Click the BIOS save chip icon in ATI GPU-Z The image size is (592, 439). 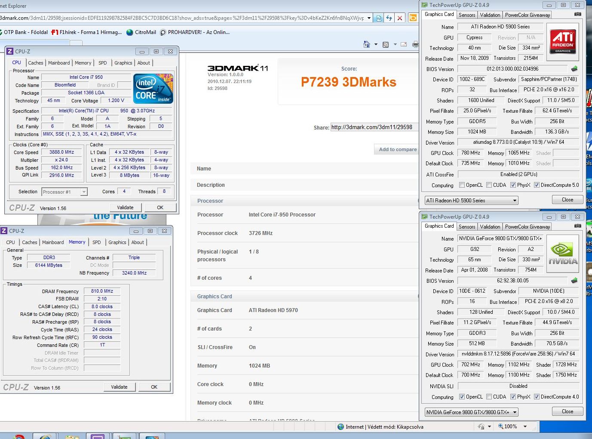point(574,69)
